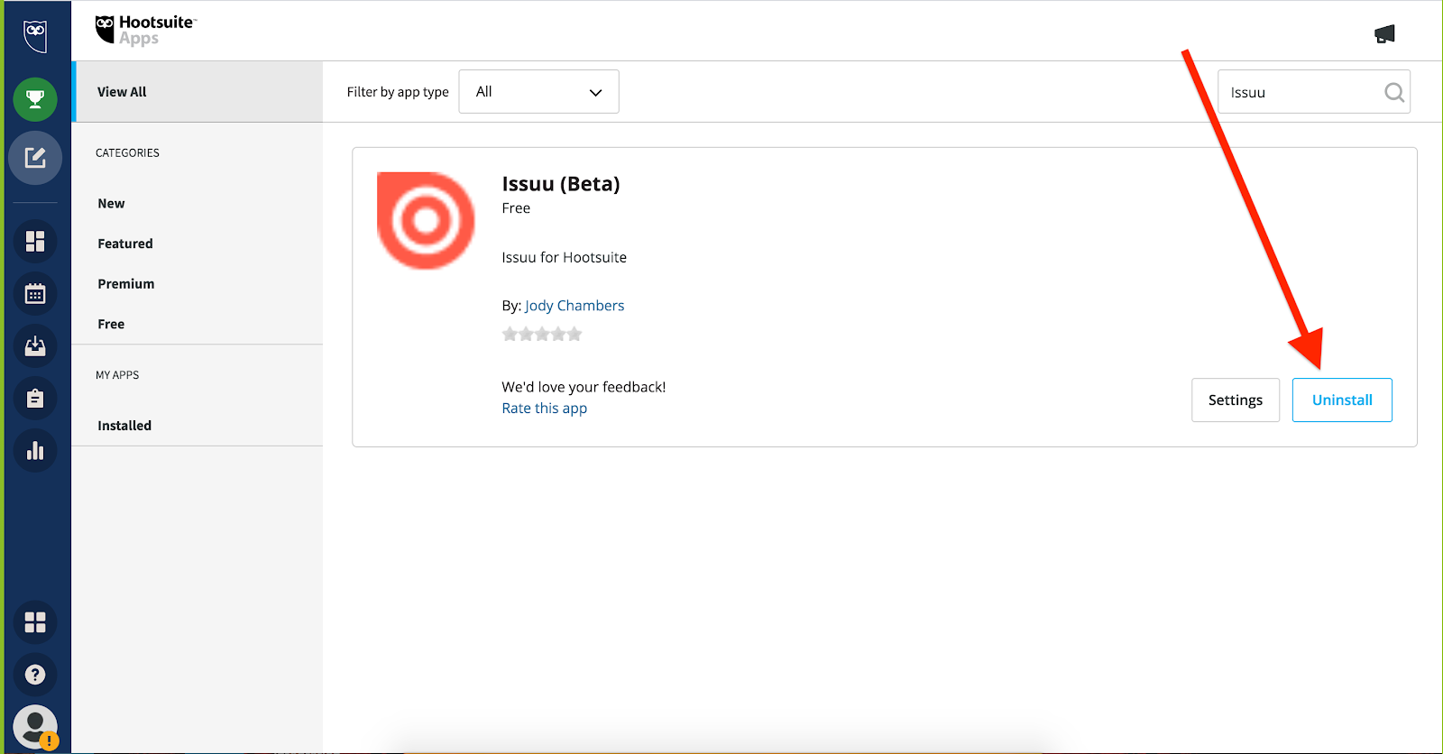Image resolution: width=1443 pixels, height=754 pixels.
Task: Click the Issuu for Hootsuite description text
Action: (x=565, y=258)
